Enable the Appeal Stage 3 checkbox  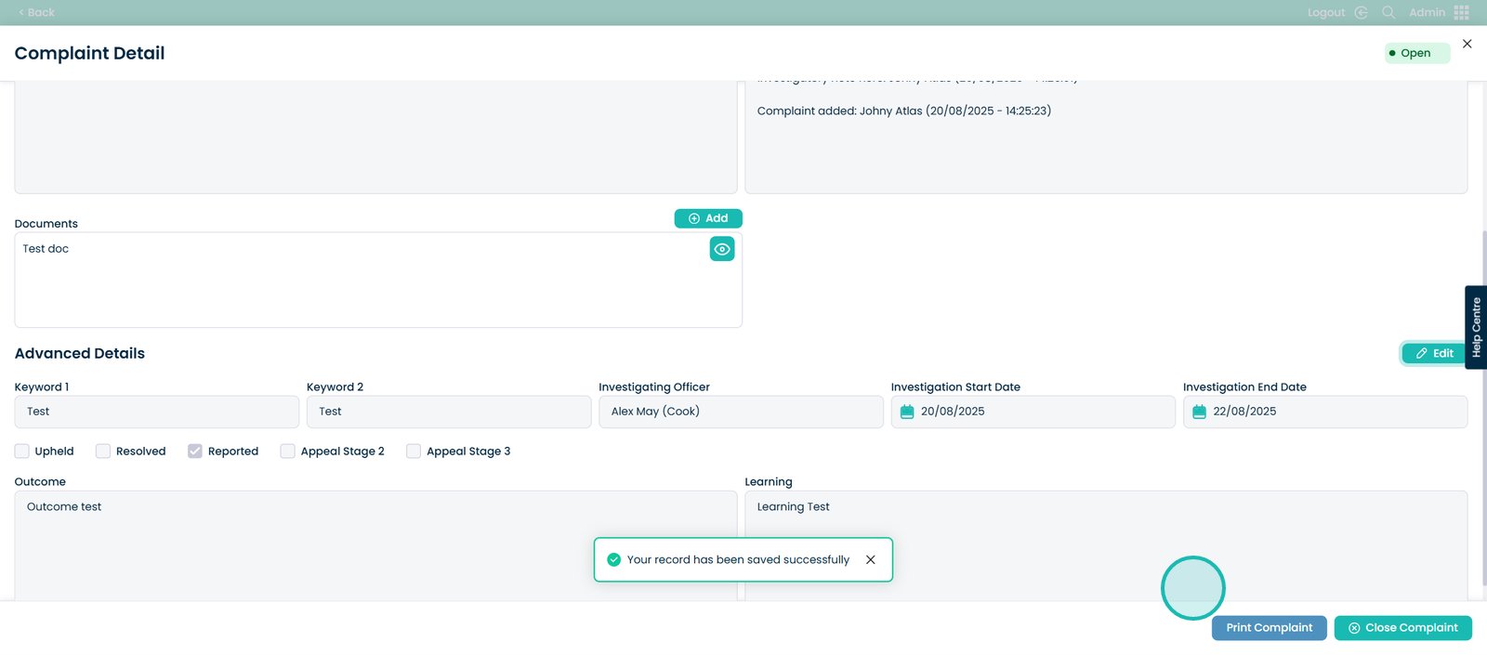click(414, 452)
